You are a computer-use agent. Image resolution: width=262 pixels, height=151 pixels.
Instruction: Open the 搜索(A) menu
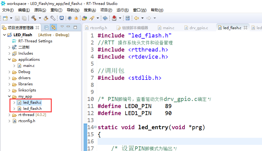(90, 10)
